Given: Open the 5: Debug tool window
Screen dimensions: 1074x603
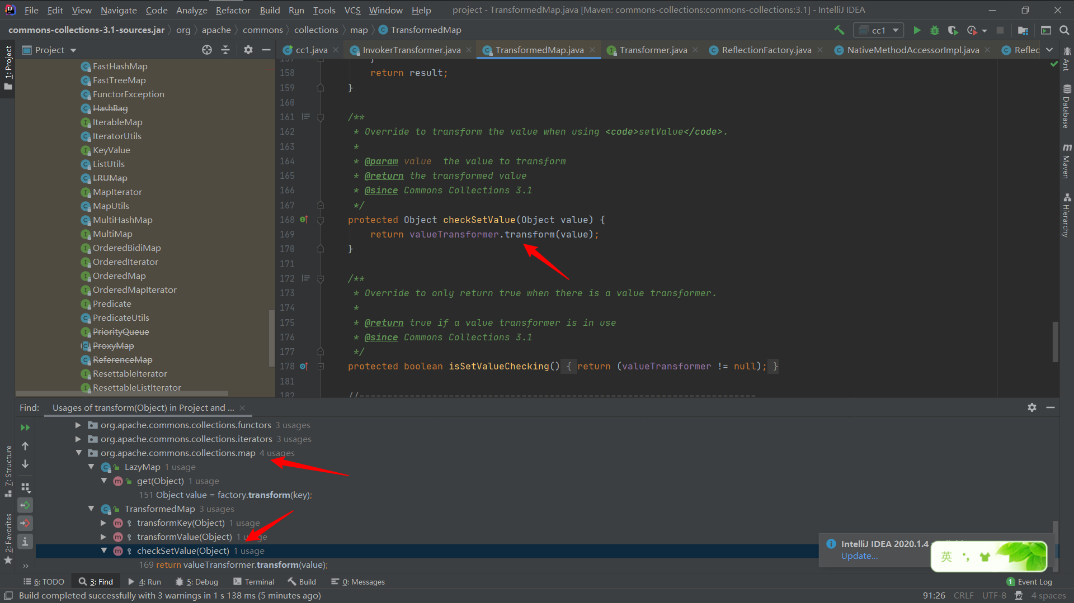Looking at the screenshot, I should click(197, 582).
